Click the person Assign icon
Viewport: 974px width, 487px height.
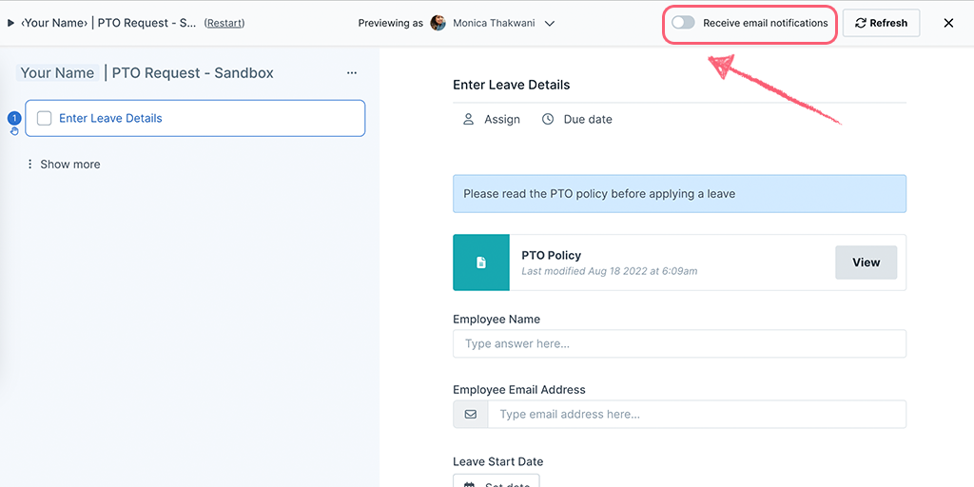point(468,119)
